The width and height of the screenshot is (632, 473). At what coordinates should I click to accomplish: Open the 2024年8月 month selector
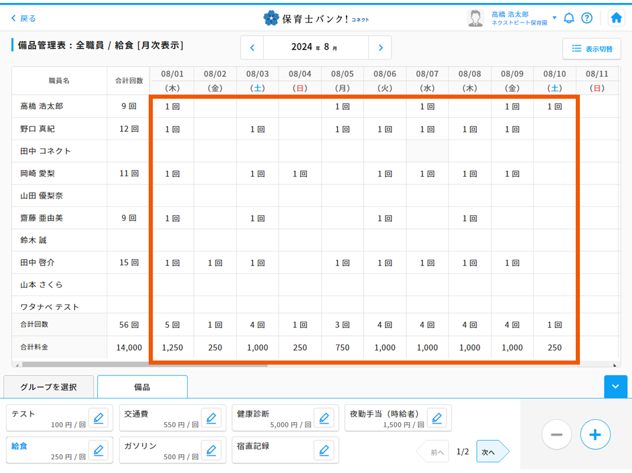pos(316,47)
